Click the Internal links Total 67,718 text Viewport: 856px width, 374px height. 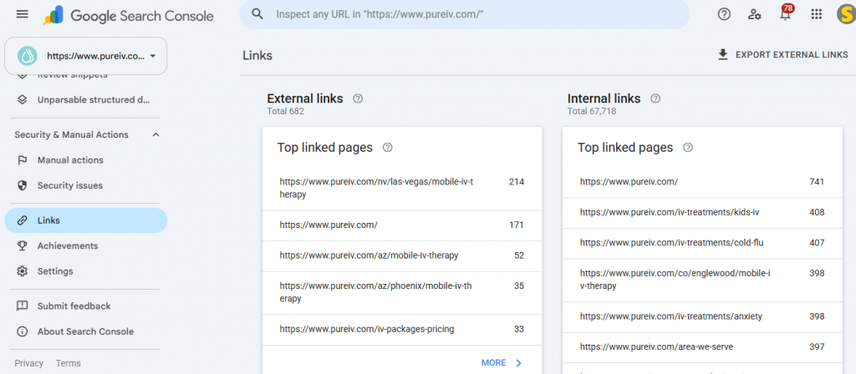(x=593, y=112)
